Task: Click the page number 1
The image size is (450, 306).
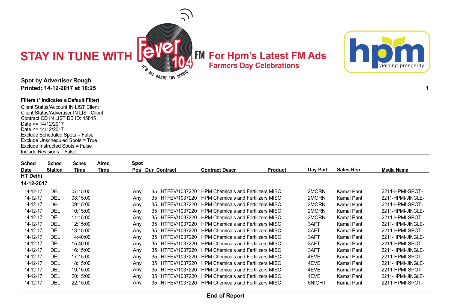Action: click(x=427, y=88)
